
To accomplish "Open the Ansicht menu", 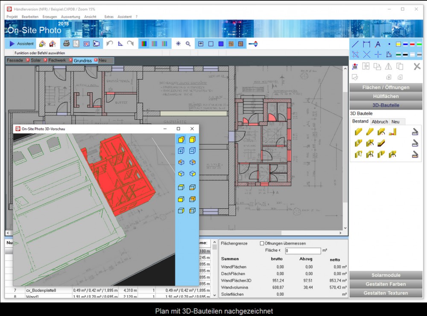I will tap(90, 17).
